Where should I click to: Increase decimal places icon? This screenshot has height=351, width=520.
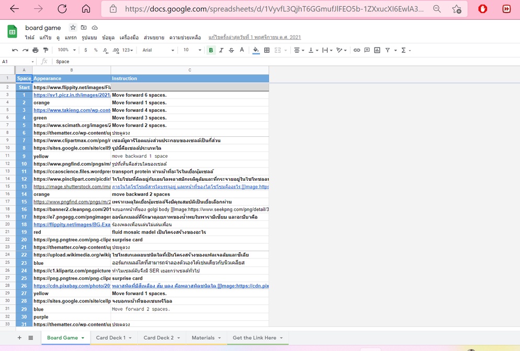[x=116, y=50]
